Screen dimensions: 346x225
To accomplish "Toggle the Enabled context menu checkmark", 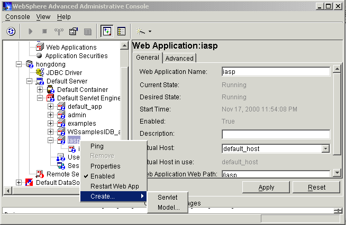I will point(113,176).
